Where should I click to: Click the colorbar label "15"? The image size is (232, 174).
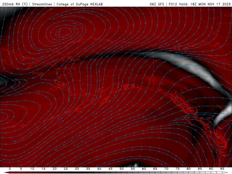pos(43,169)
